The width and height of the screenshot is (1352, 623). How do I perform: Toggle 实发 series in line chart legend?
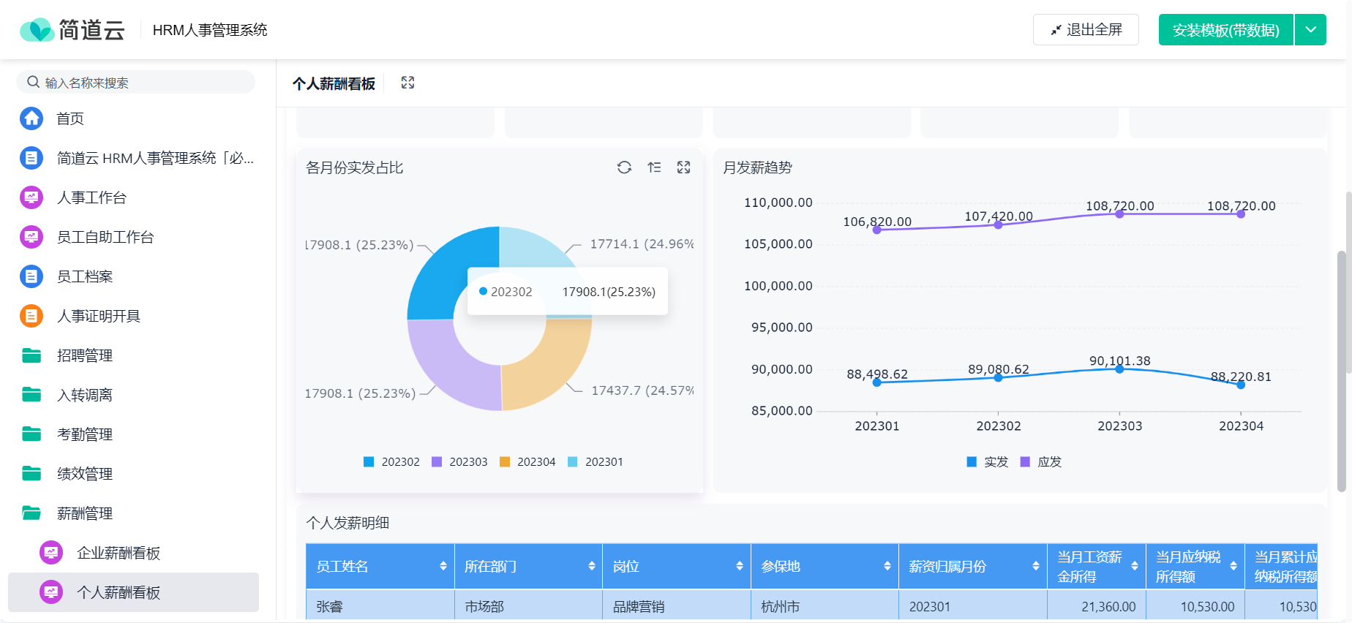(988, 462)
